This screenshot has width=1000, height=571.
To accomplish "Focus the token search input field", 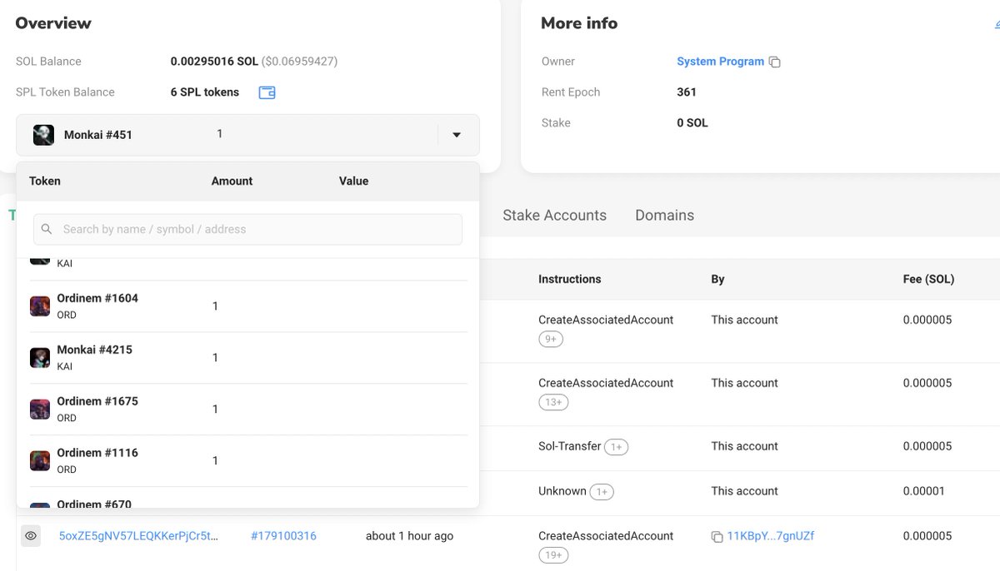I will [247, 229].
